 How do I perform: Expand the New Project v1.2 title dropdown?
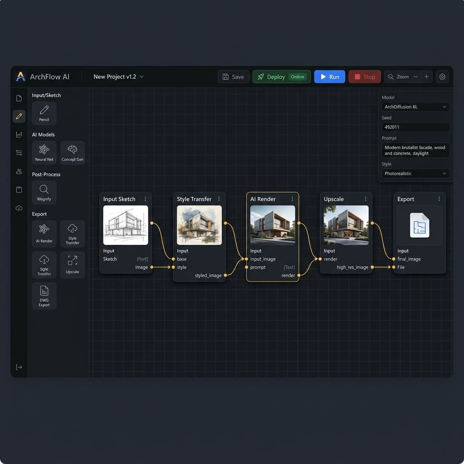click(119, 77)
